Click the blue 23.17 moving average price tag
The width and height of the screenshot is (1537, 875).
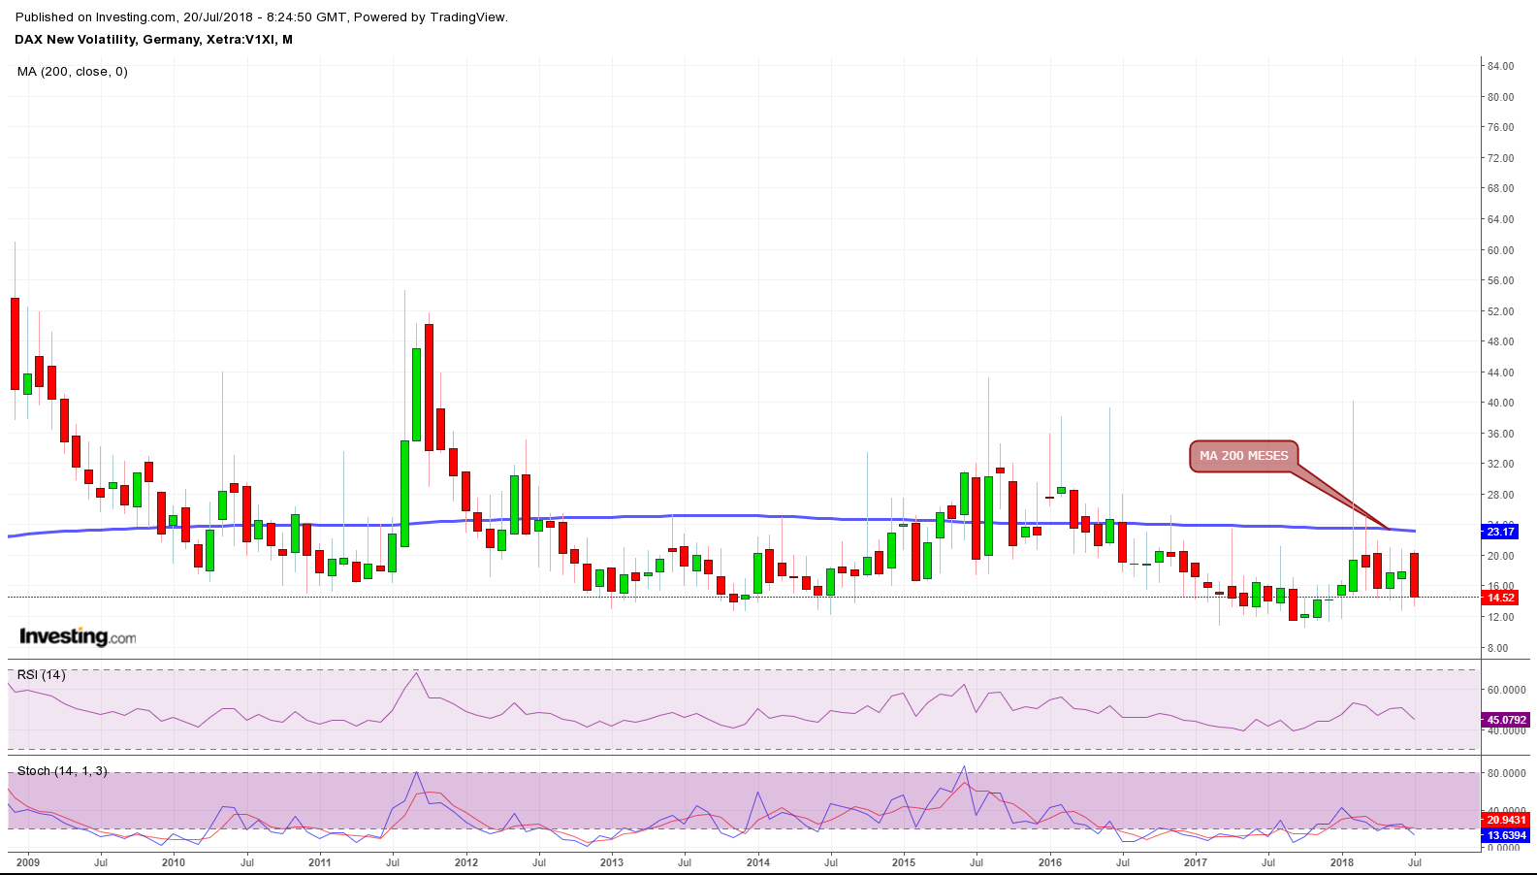coord(1499,532)
